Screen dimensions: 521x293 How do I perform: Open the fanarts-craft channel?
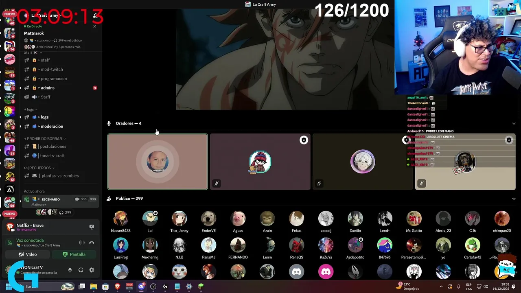60,155
